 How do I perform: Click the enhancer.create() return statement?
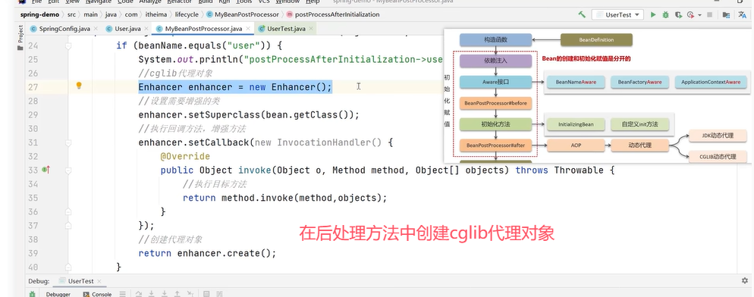207,253
